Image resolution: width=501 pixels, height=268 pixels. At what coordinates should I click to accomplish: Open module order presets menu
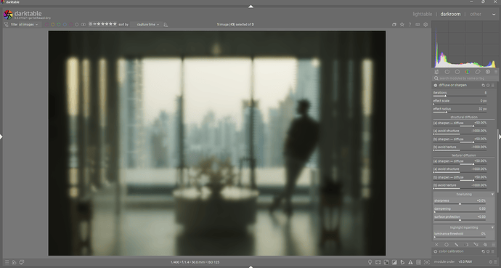(495, 262)
